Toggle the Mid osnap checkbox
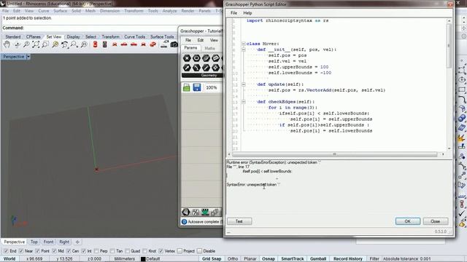Screen dimensions: 467x262 pos(54,251)
